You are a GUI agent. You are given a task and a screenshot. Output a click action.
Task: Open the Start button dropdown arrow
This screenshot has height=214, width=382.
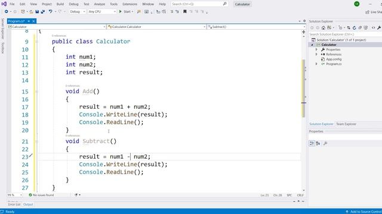pyautogui.click(x=133, y=11)
